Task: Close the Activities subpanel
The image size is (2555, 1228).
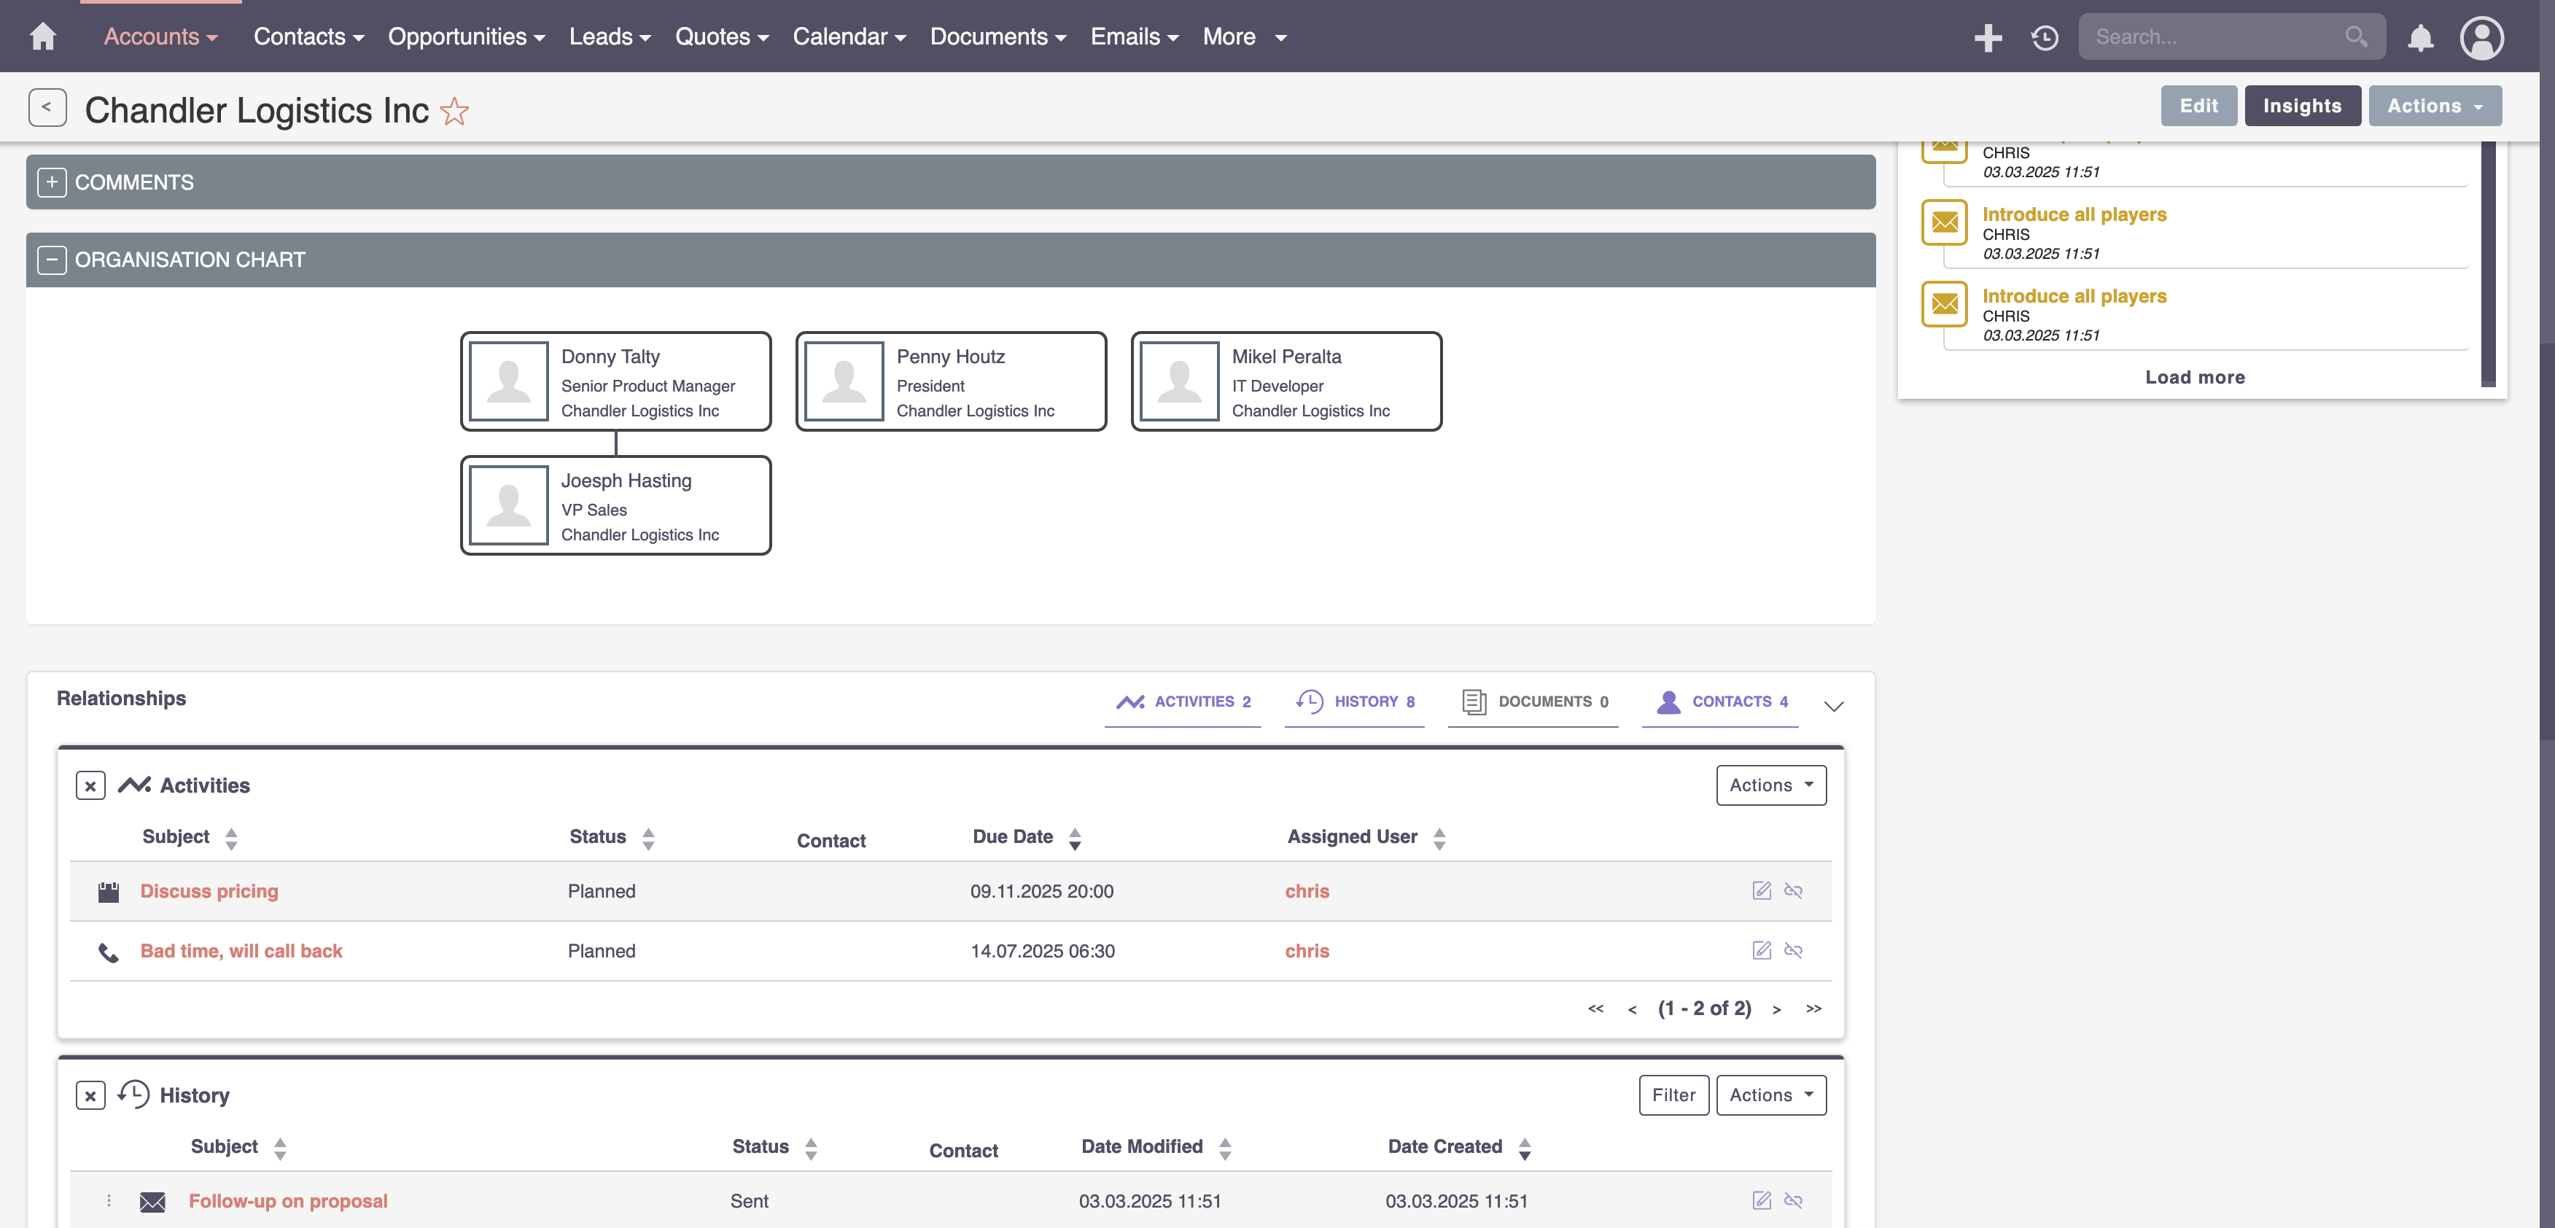Action: click(x=90, y=785)
